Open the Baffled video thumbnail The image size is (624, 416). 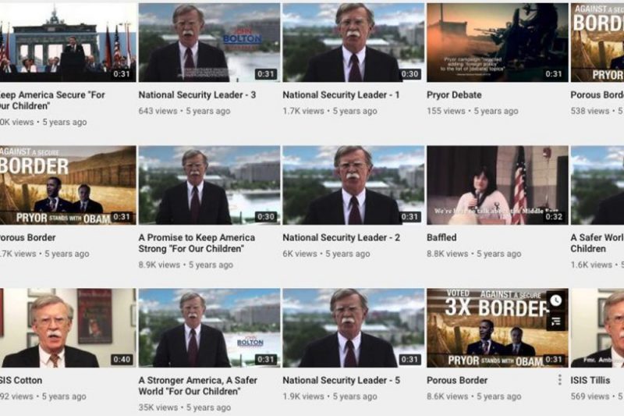[x=498, y=185]
